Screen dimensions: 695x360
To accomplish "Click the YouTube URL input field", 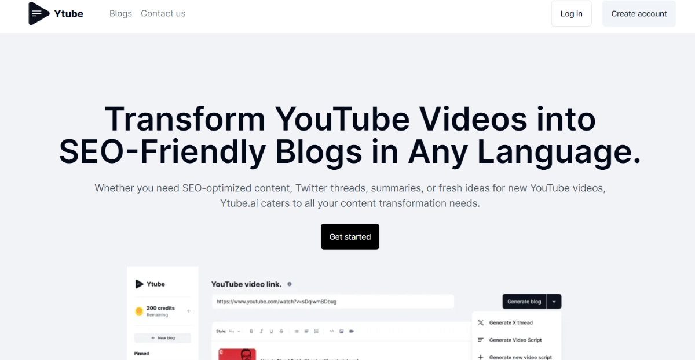I will (x=333, y=302).
